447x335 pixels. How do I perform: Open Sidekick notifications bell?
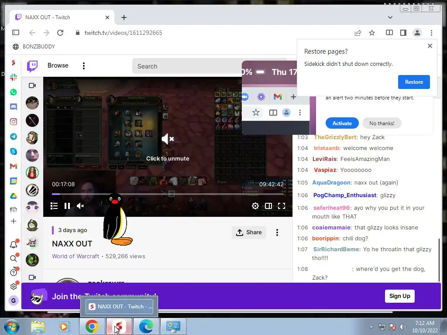click(14, 244)
